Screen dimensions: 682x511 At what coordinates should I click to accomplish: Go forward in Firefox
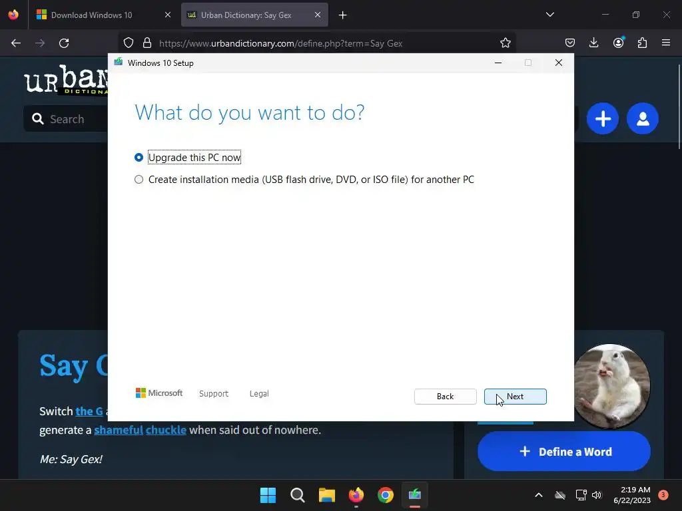click(40, 43)
